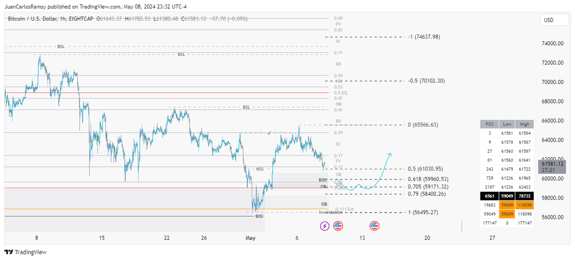Viewport: 575px width, 260px height.
Task: Select the 1 (56495.27) fib level label
Action: (x=423, y=212)
